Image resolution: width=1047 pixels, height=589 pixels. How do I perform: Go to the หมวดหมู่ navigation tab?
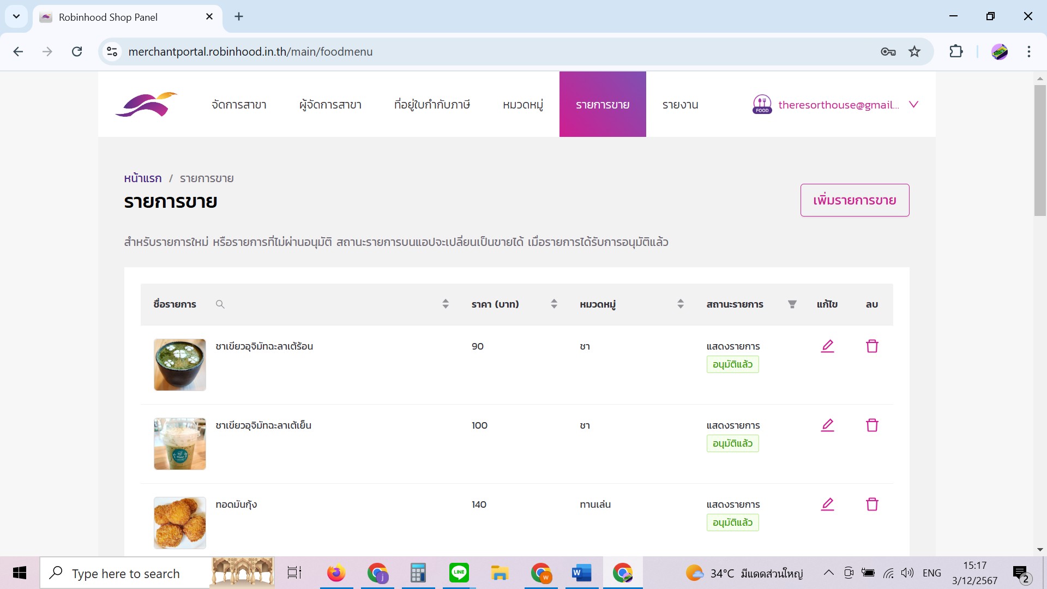coord(522,105)
